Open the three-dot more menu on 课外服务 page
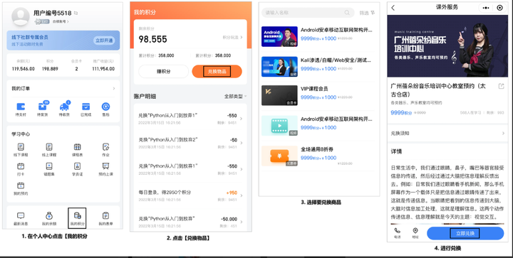 tap(487, 8)
